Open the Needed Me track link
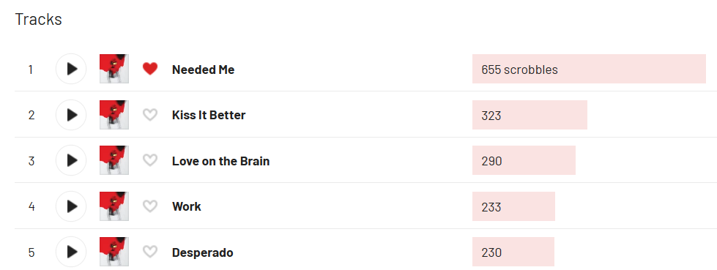This screenshot has width=717, height=270. point(203,70)
